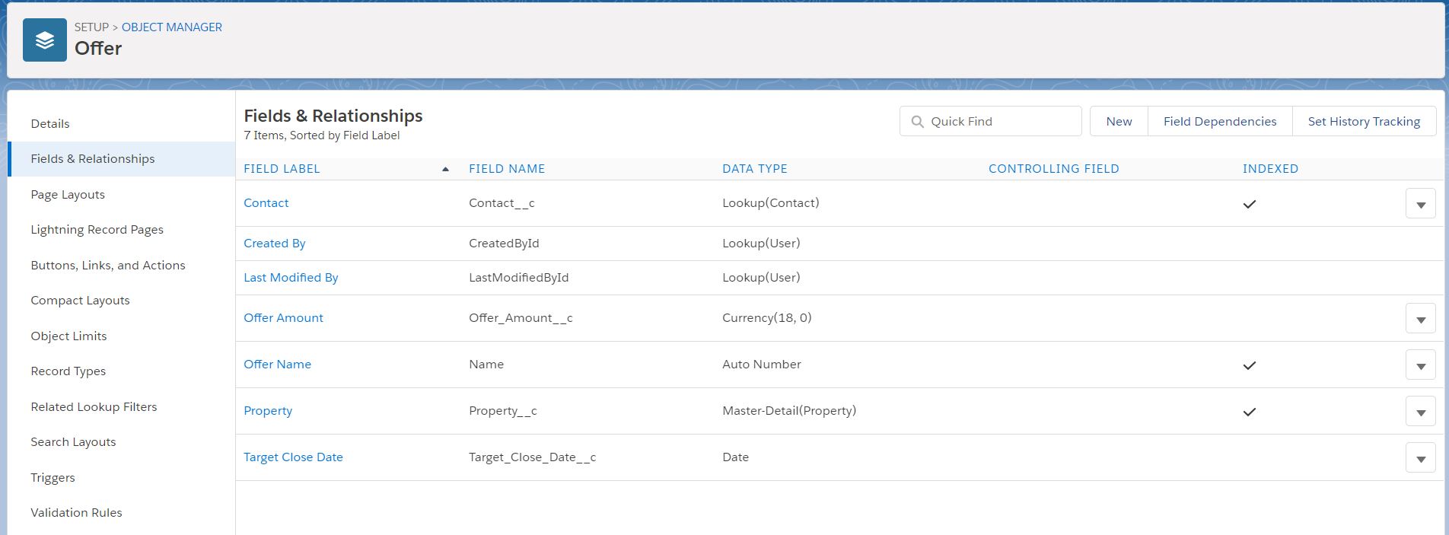Go to Object Manager breadcrumb link
1449x535 pixels.
(x=172, y=27)
